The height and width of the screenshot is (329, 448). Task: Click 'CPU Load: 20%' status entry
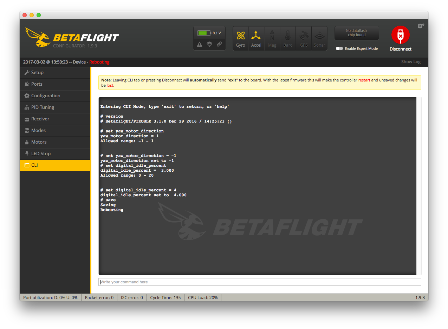tap(203, 297)
